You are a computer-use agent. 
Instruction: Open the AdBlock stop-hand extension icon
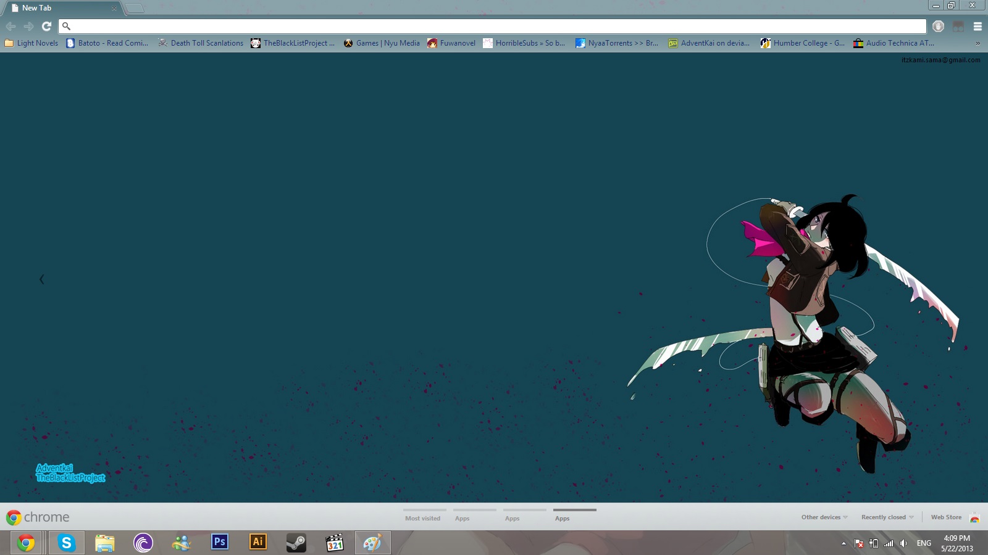tap(938, 26)
